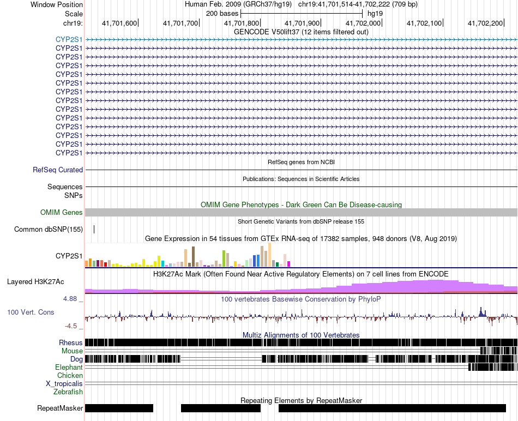The width and height of the screenshot is (518, 421).
Task: Click the Mouse alignment block
Action: (x=499, y=351)
